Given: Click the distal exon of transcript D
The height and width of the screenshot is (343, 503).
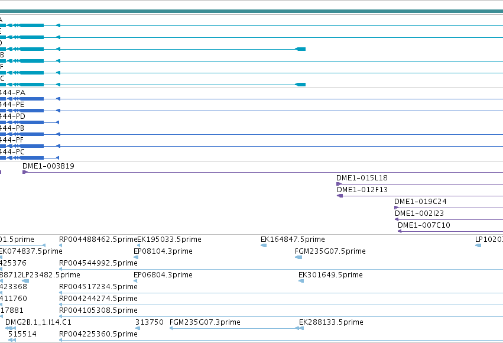Looking at the screenshot, I should 300,49.
